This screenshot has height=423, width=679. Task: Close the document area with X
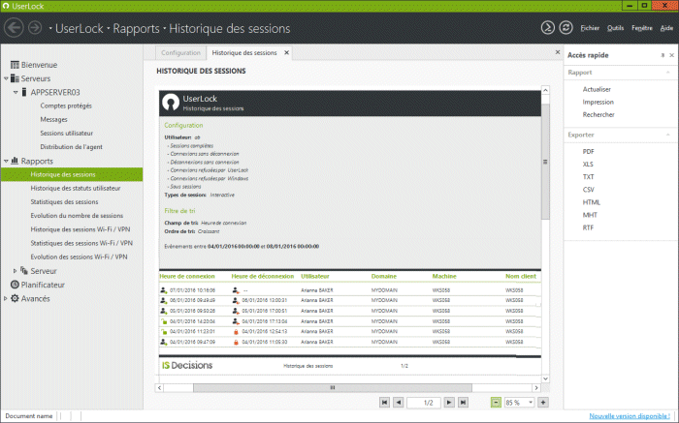pyautogui.click(x=558, y=52)
